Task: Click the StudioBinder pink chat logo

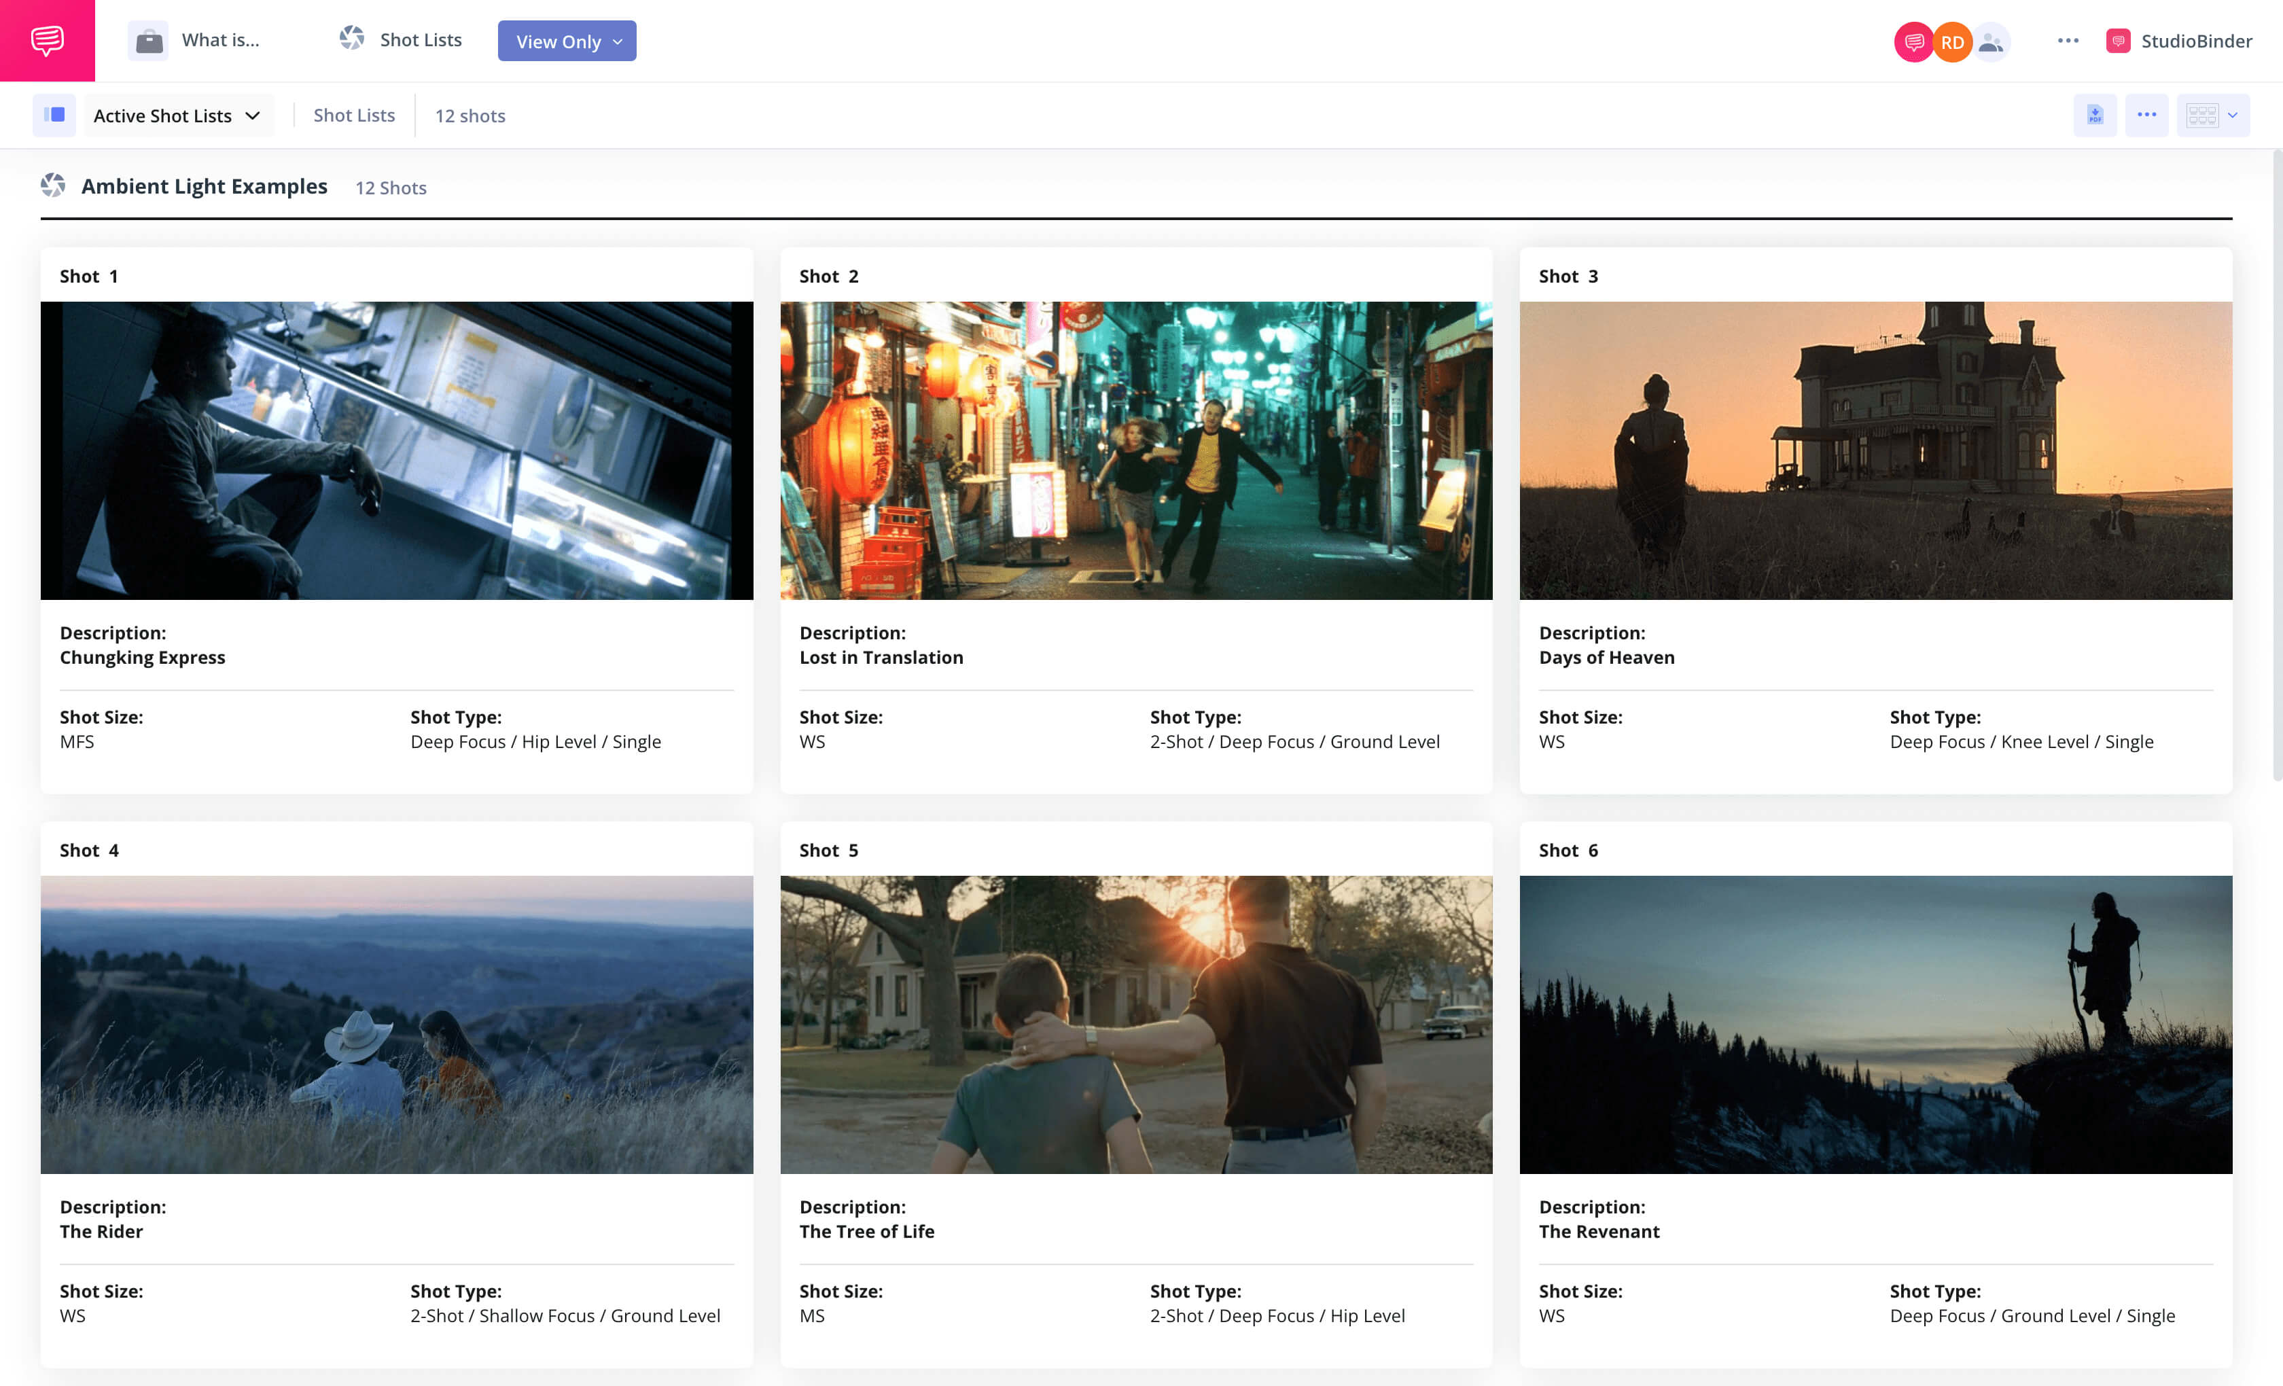Action: 48,41
